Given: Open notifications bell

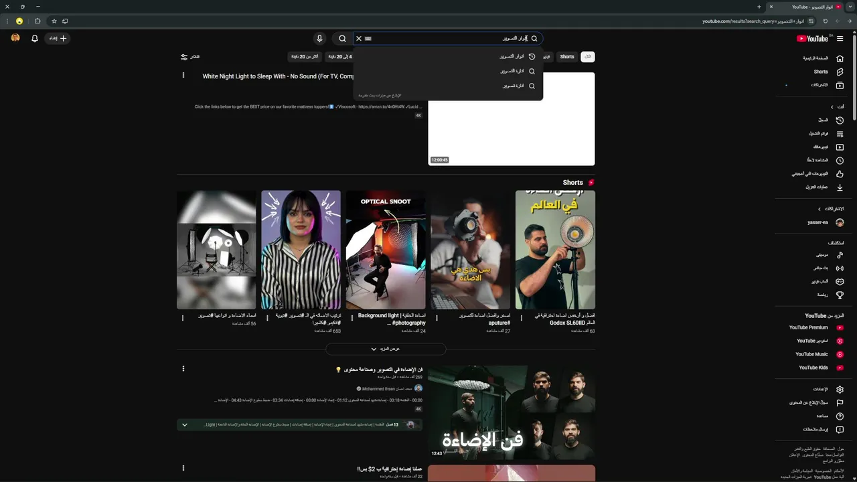Looking at the screenshot, I should click(35, 39).
